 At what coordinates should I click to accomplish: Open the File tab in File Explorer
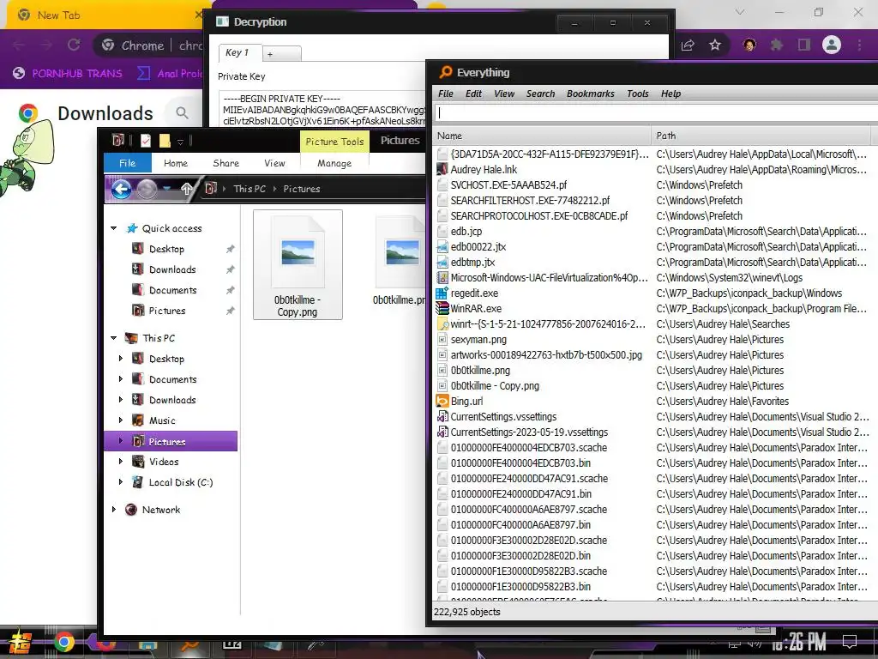127,163
